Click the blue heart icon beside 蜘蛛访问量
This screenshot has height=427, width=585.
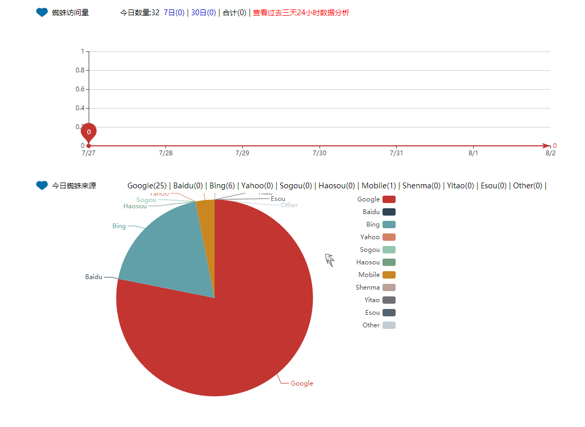42,13
